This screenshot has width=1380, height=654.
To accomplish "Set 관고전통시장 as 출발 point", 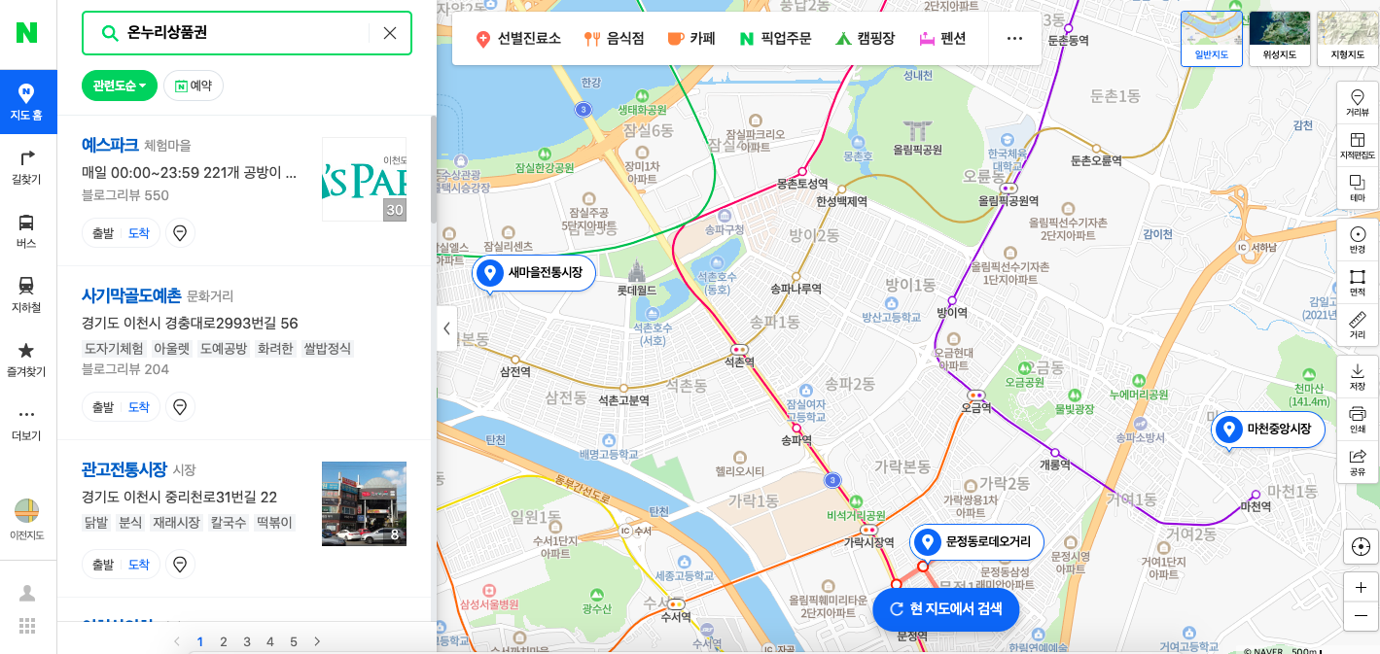I will tap(103, 564).
